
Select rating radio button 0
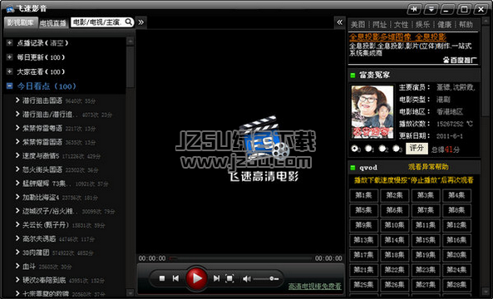tap(355, 148)
